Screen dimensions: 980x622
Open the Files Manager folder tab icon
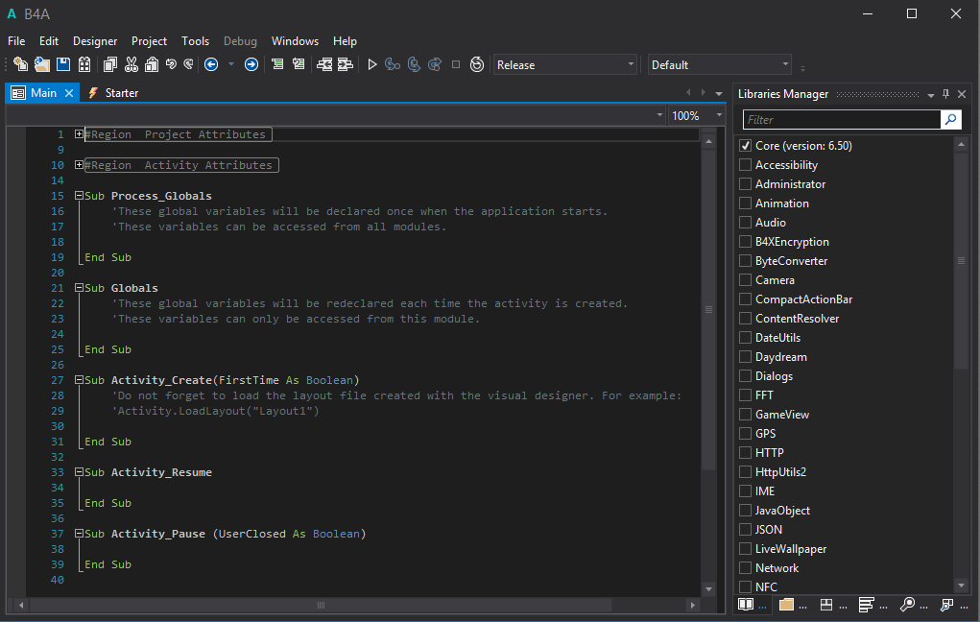coord(787,605)
